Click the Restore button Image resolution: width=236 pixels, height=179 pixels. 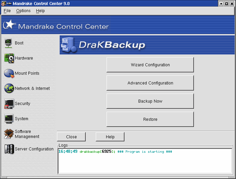pyautogui.click(x=150, y=119)
